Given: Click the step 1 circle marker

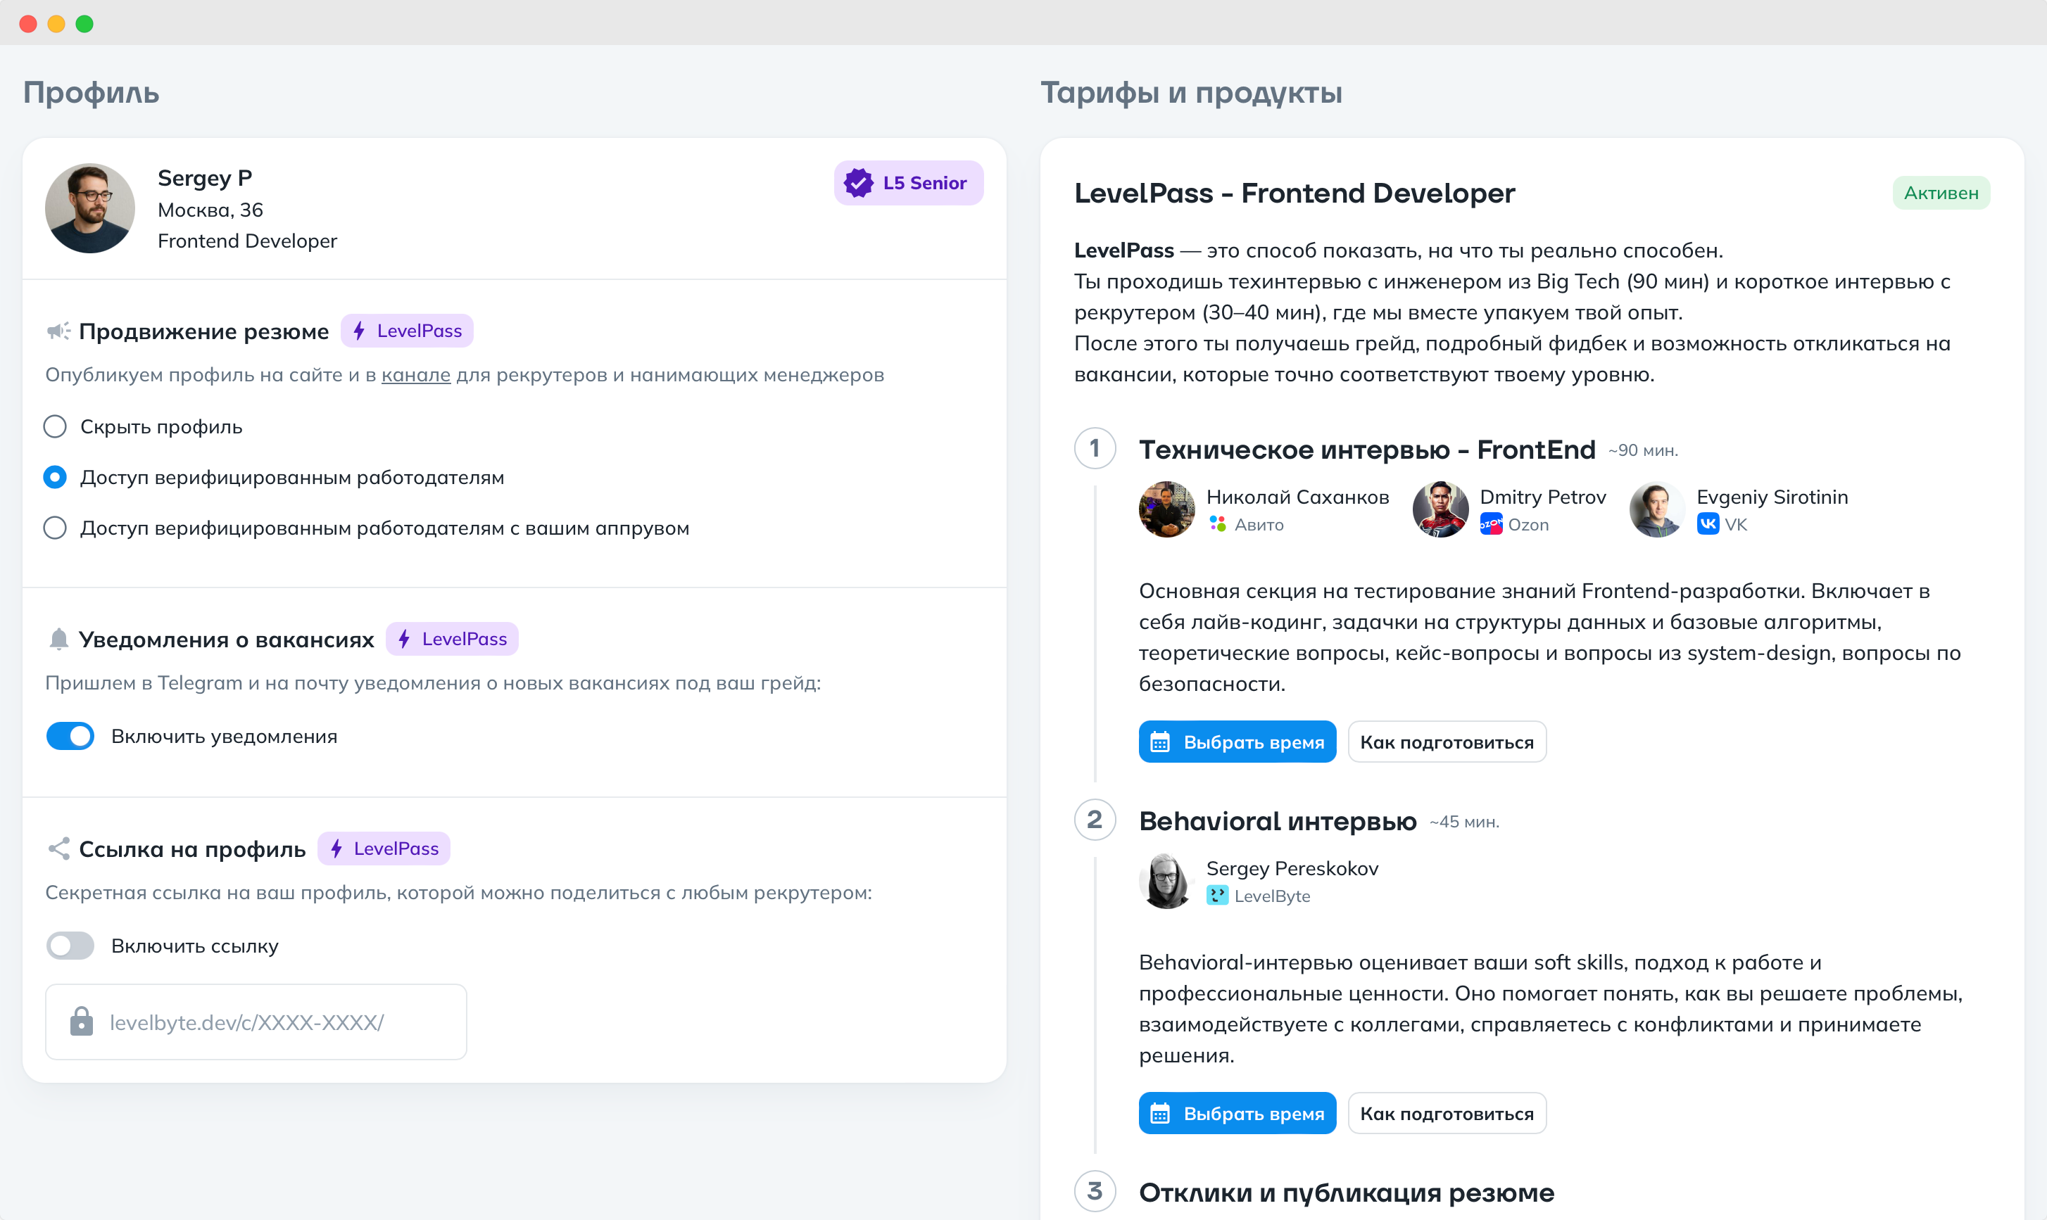Looking at the screenshot, I should (x=1095, y=448).
